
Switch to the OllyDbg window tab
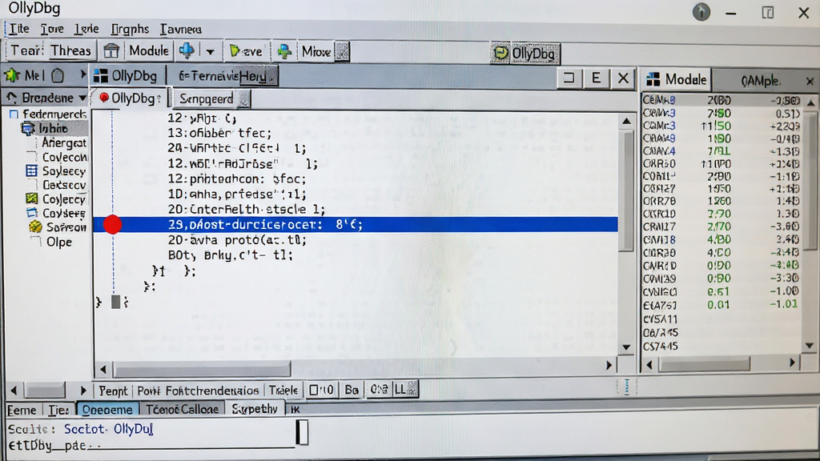(126, 76)
